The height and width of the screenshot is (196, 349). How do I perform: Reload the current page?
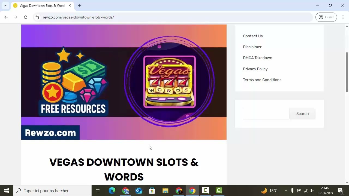26,17
